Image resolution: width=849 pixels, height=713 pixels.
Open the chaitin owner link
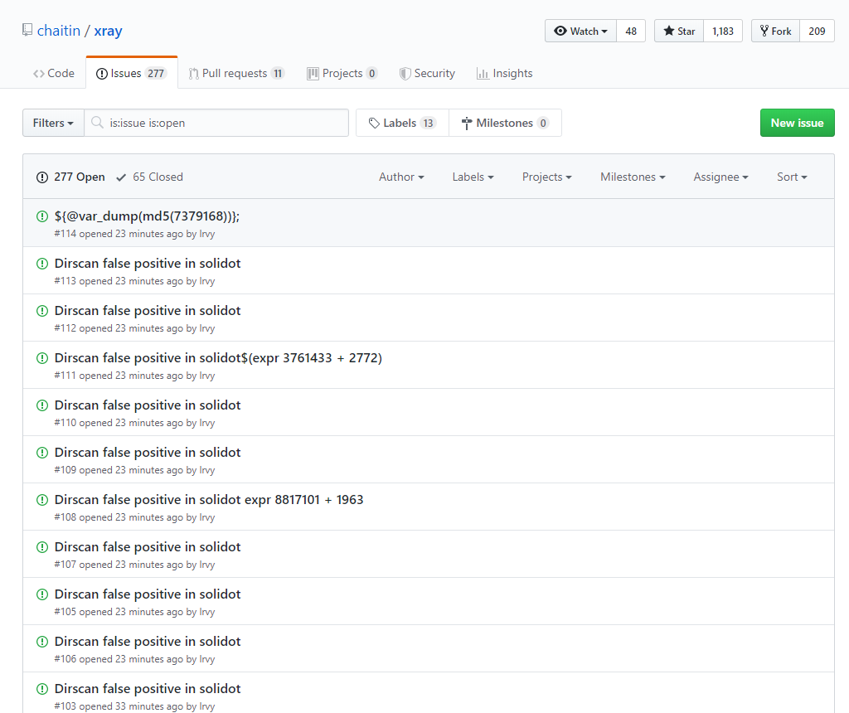pyautogui.click(x=59, y=31)
